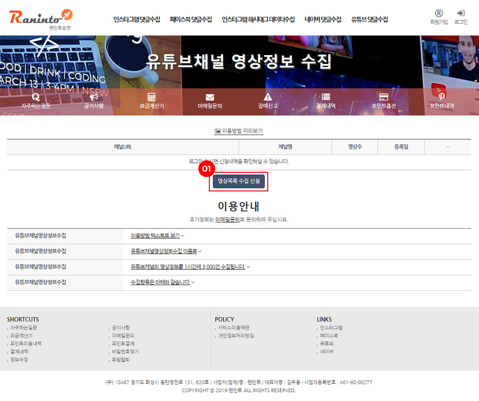Click the Raninto rocket logo
This screenshot has width=479, height=401.
pyautogui.click(x=41, y=19)
